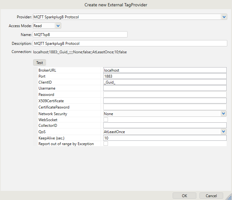The width and height of the screenshot is (232, 200).
Task: Click the CollectorID field
Action: [x=165, y=125]
